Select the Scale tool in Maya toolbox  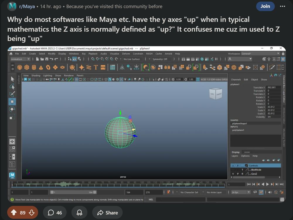pyautogui.click(x=12, y=116)
